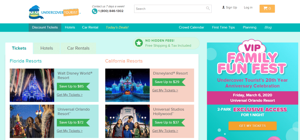Click Get My Tickets under Walt Disney World

coord(70,95)
